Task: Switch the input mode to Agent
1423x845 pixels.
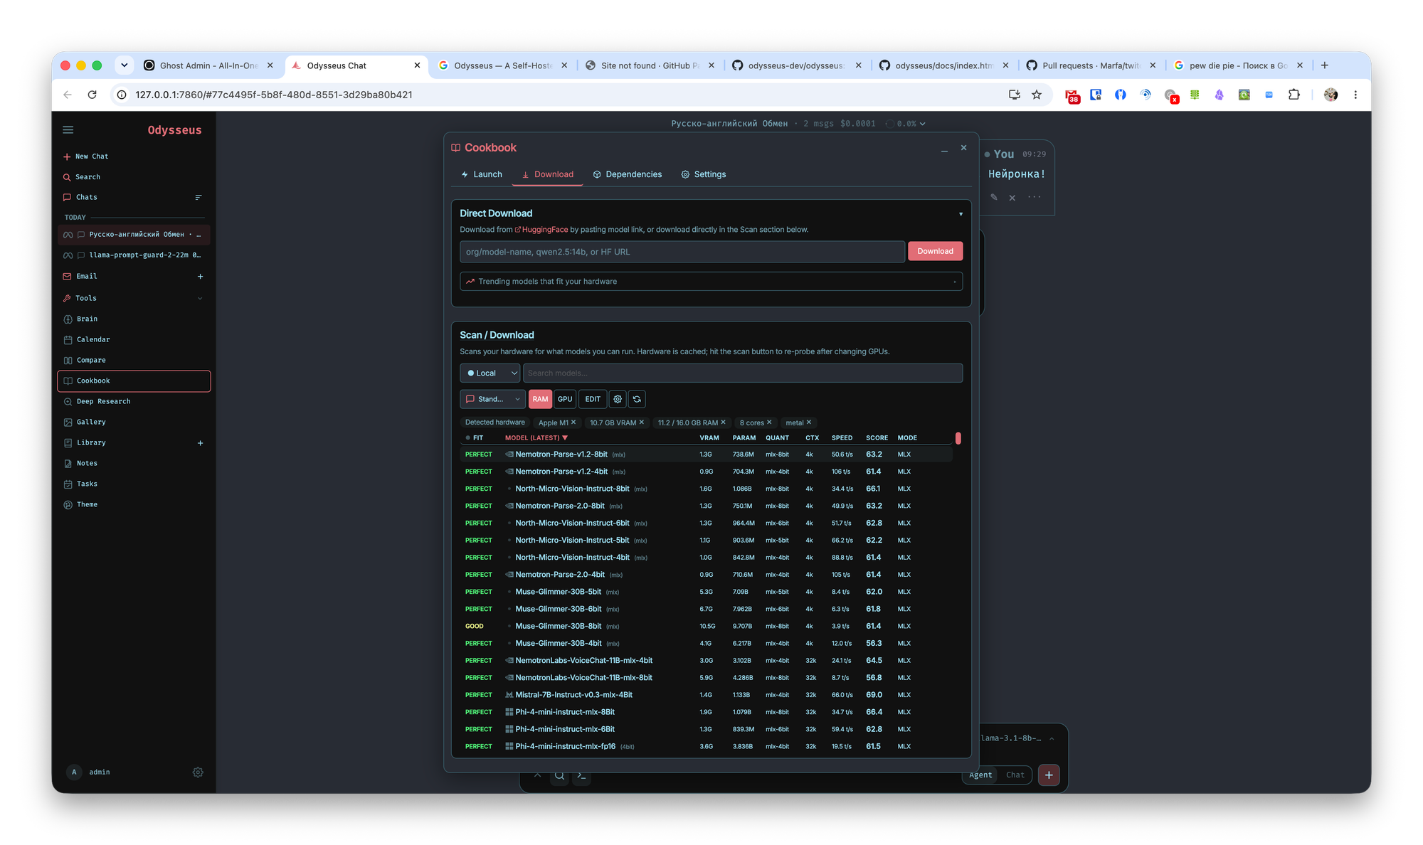Action: point(980,775)
